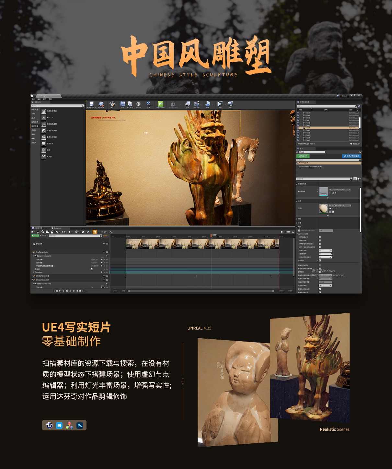Click the static mesh thumbnail in the Details panel
The height and width of the screenshot is (469, 392).
pyautogui.click(x=324, y=191)
